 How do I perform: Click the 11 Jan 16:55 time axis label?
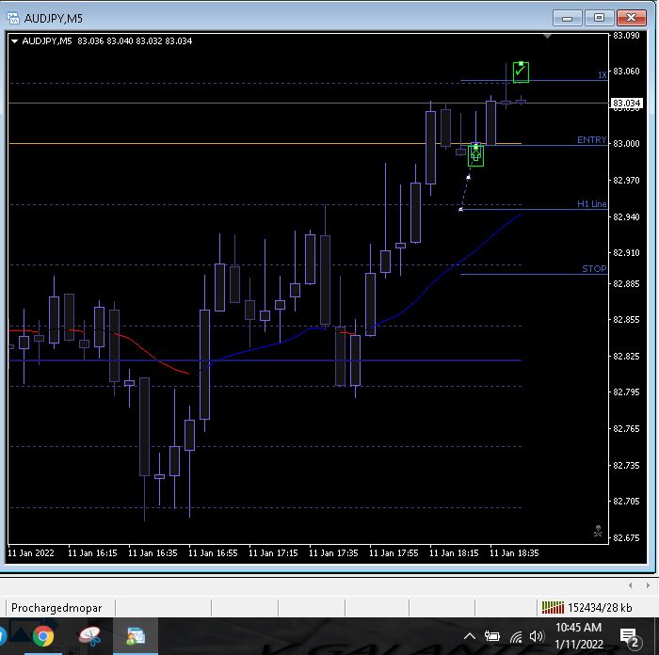[213, 553]
